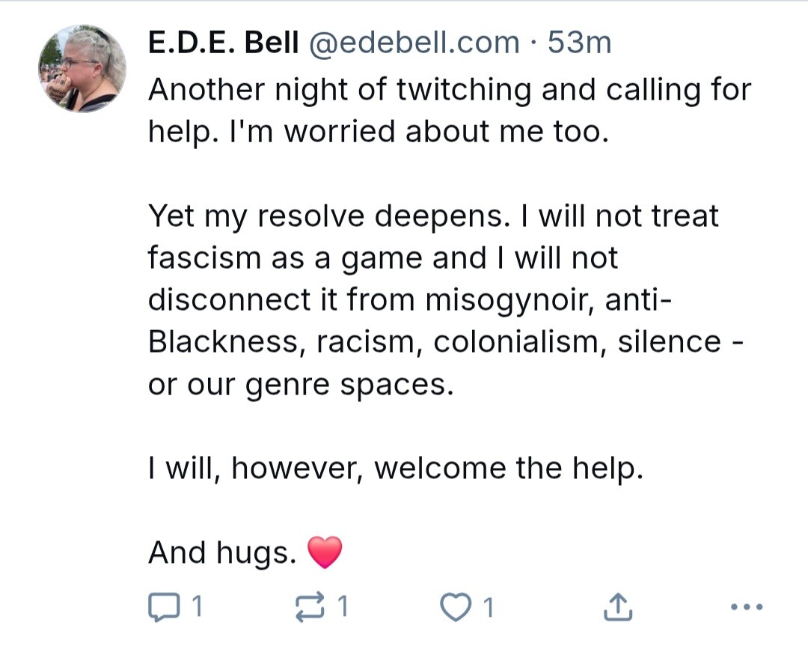Click the 'Yet my resolve deepens' sentence
The height and width of the screenshot is (652, 808).
328,216
